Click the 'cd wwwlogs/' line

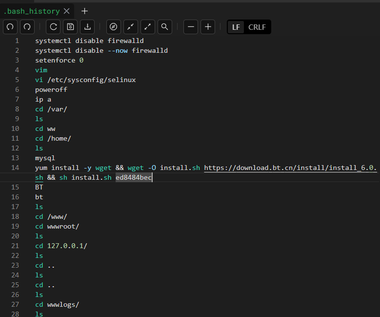(57, 305)
